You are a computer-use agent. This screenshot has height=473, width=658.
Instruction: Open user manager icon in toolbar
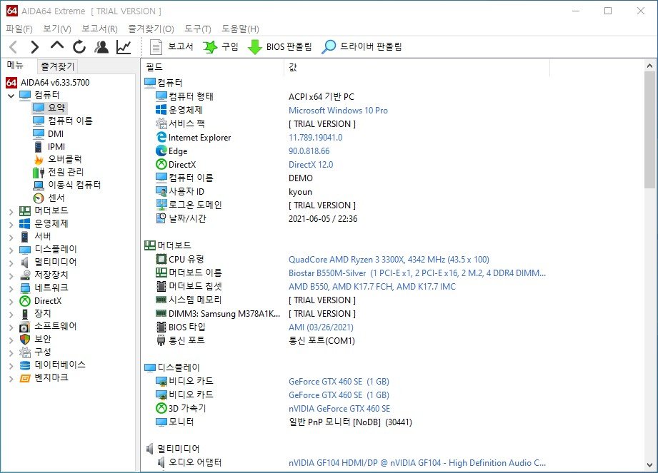[101, 47]
